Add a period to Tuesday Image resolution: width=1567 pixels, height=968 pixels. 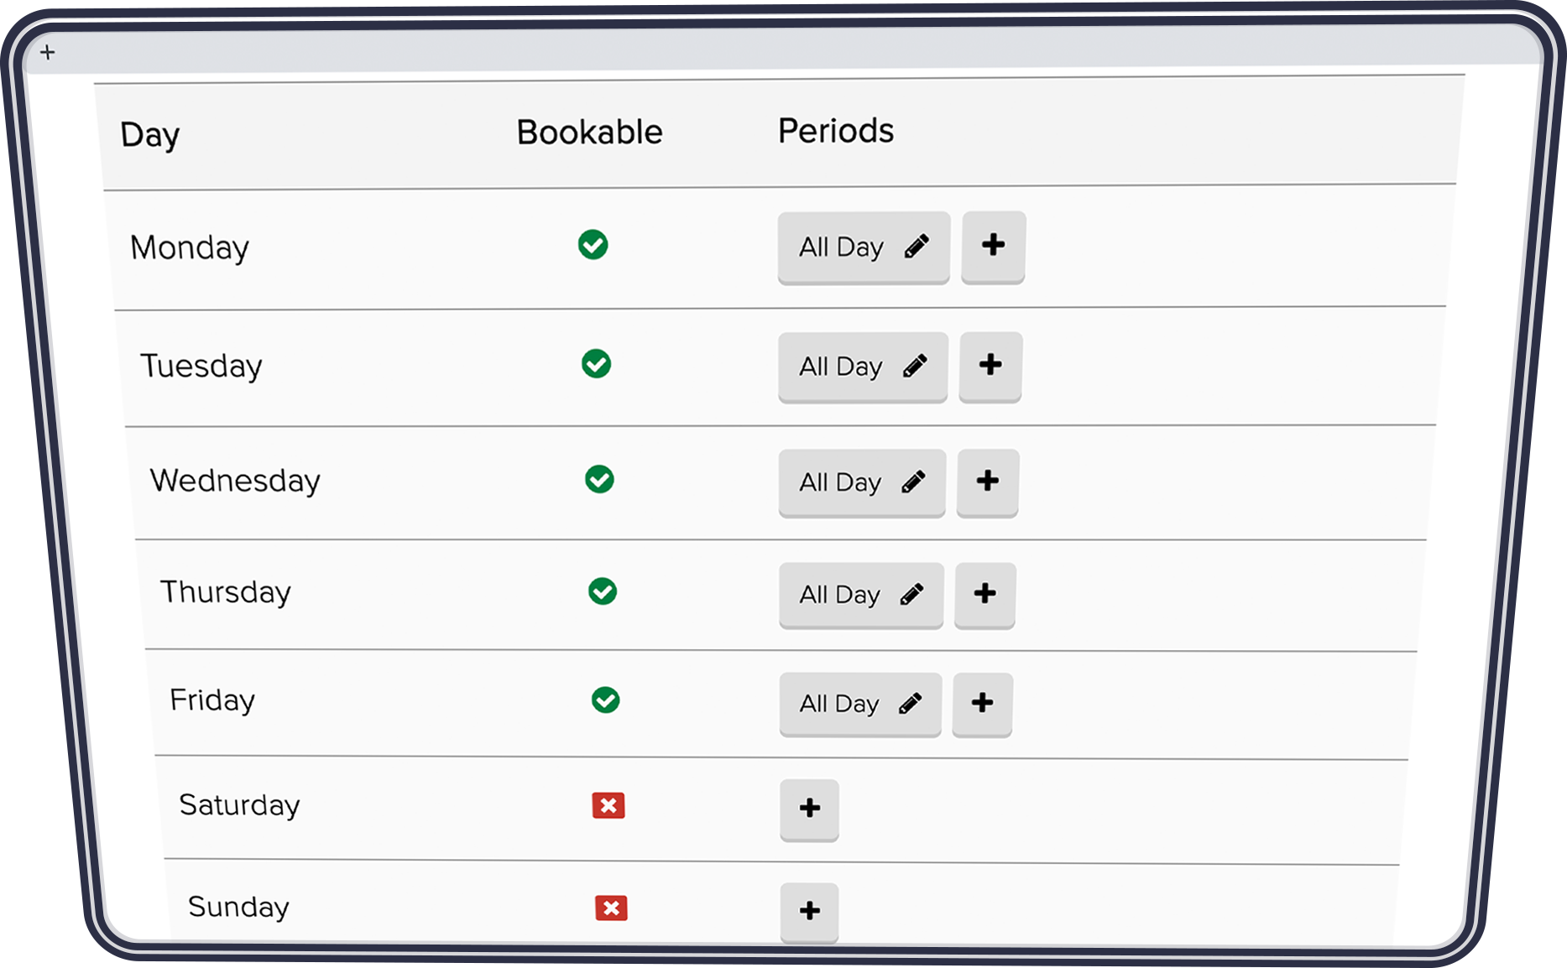[x=990, y=365]
